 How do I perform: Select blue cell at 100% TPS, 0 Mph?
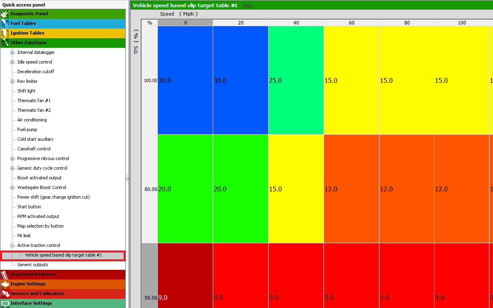[x=185, y=80]
